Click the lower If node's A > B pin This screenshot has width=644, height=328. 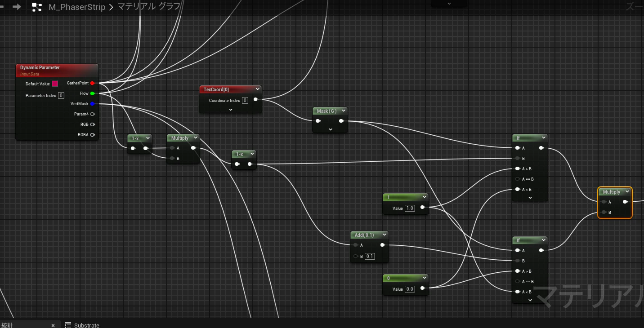point(518,271)
